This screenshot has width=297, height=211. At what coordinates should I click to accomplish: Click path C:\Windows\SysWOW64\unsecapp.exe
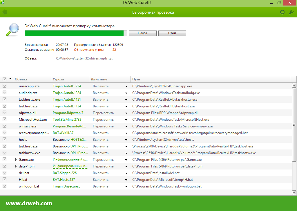(162, 86)
